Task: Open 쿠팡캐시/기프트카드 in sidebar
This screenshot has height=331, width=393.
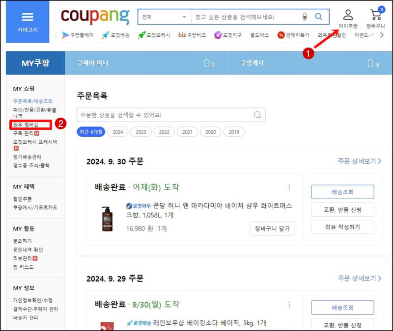Action: pyautogui.click(x=35, y=207)
